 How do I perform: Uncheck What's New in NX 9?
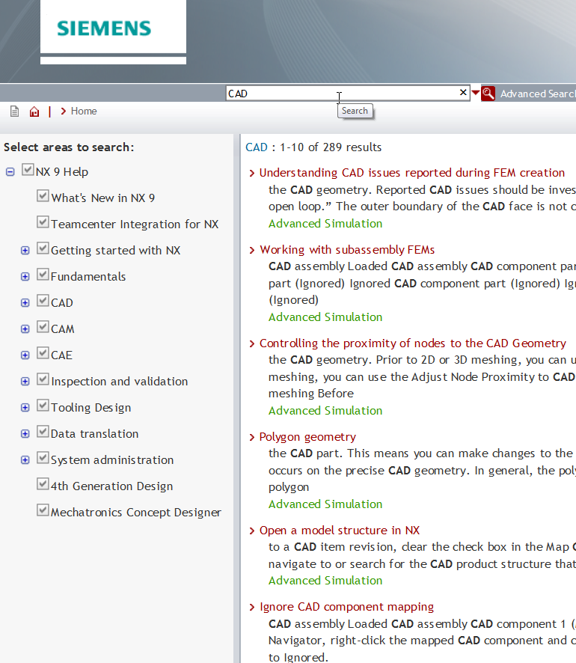coord(43,196)
